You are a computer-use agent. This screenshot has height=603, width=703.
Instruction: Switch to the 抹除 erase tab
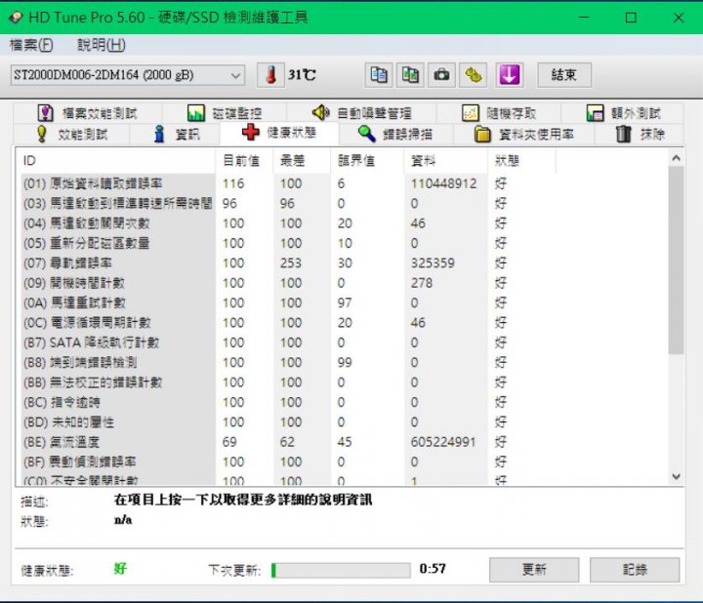click(x=640, y=134)
